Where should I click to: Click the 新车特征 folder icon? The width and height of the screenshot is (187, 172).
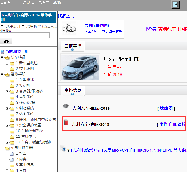click(7, 57)
